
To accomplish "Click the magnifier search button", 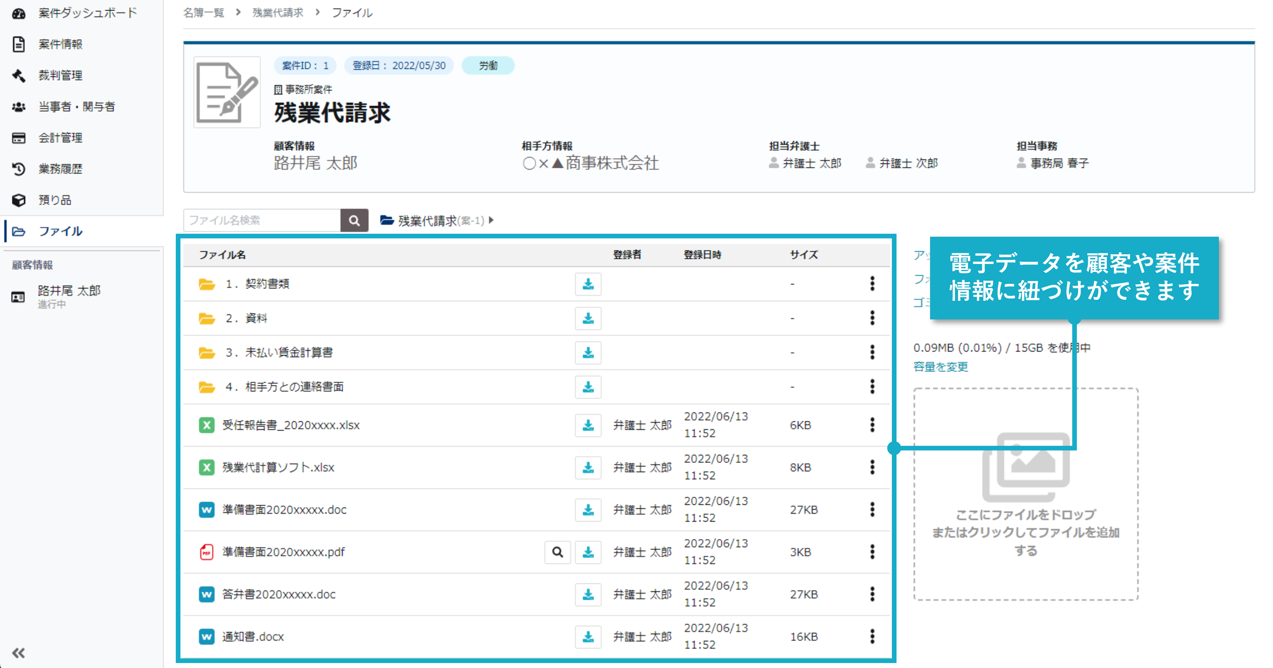I will pos(354,220).
